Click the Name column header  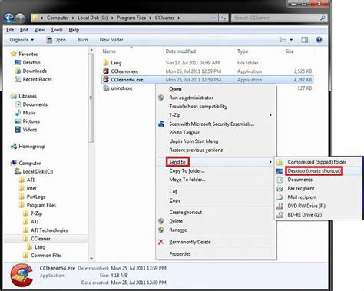109,51
